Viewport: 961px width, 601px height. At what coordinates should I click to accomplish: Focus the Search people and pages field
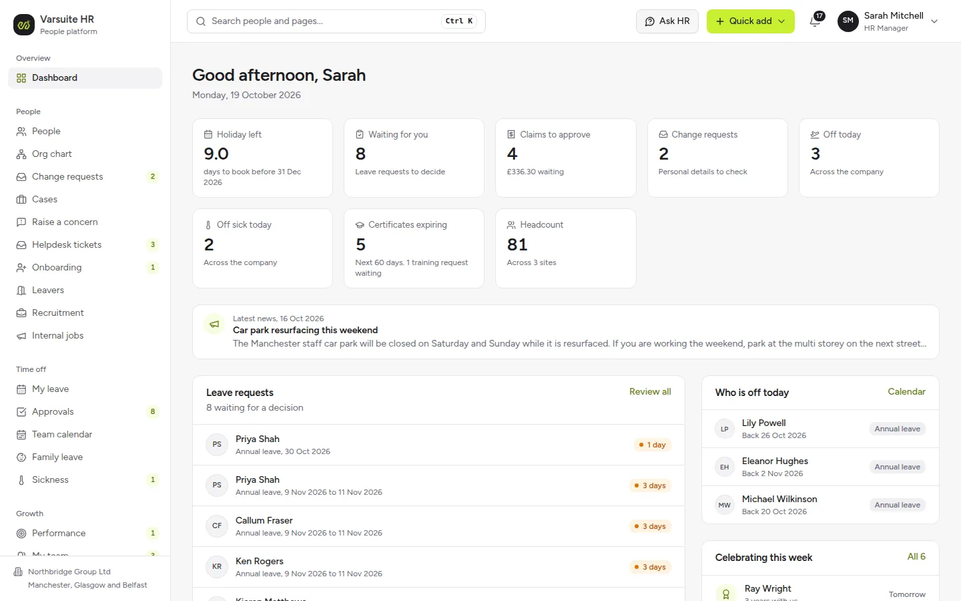336,21
